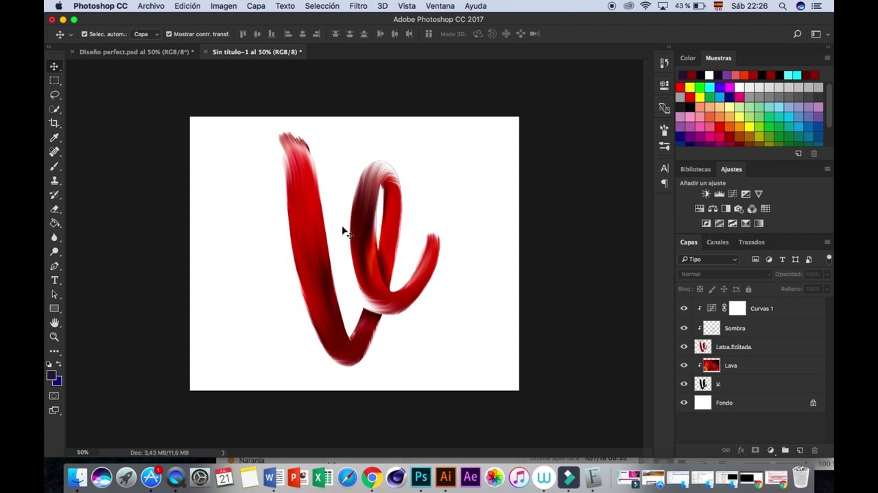Select the Path Selection tool
The height and width of the screenshot is (493, 878).
click(54, 294)
